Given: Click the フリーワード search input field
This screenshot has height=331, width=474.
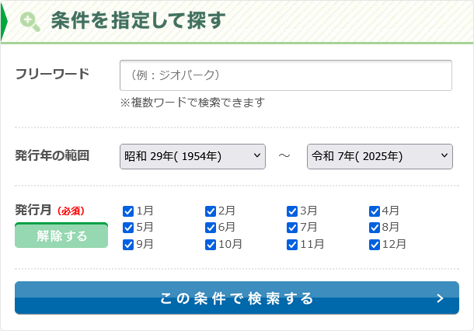Looking at the screenshot, I should pos(286,75).
